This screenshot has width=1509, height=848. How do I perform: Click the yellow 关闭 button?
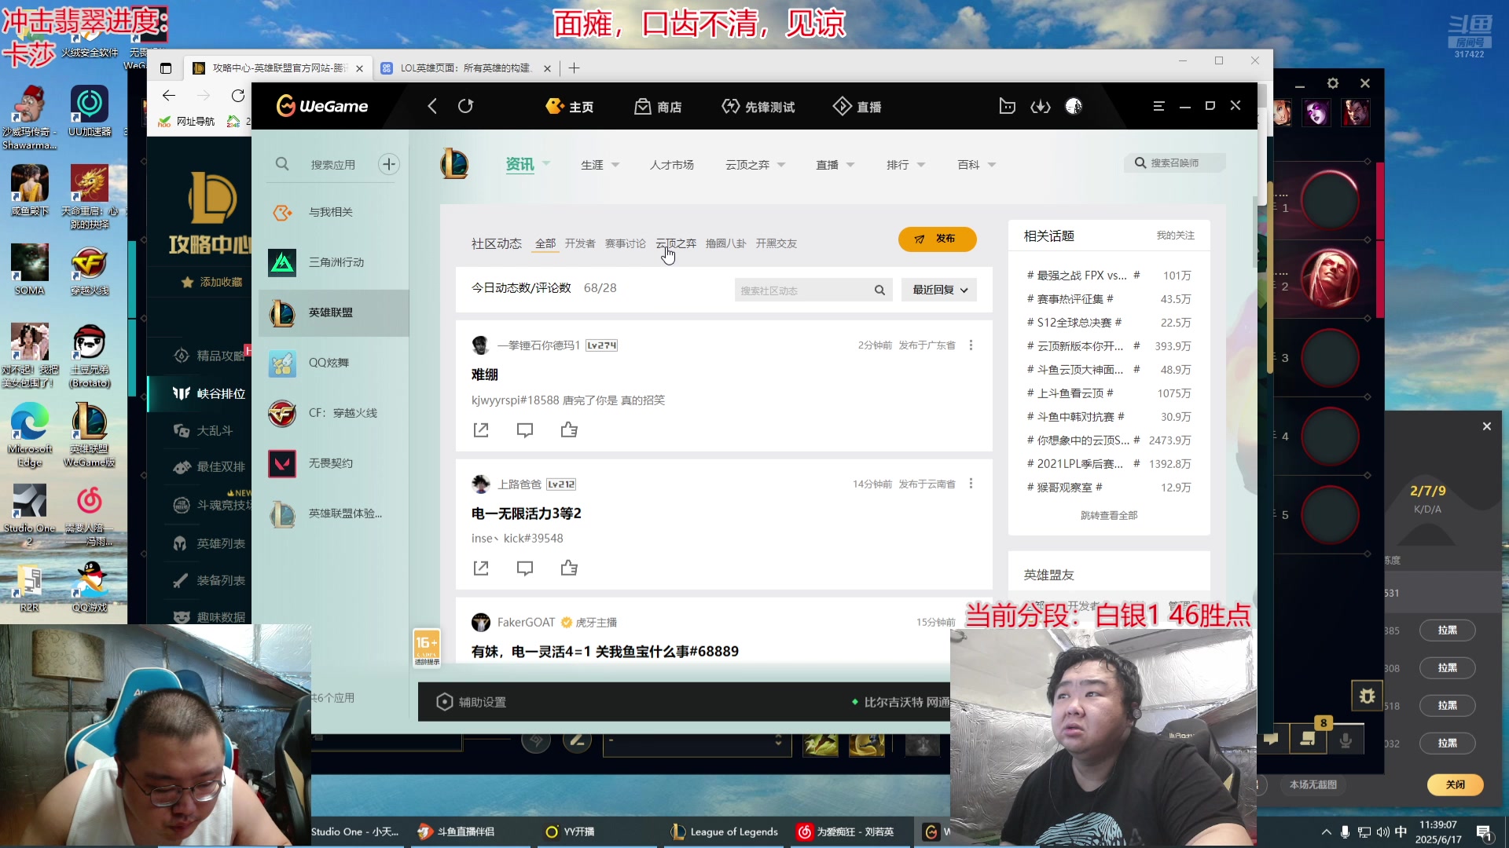click(1455, 784)
